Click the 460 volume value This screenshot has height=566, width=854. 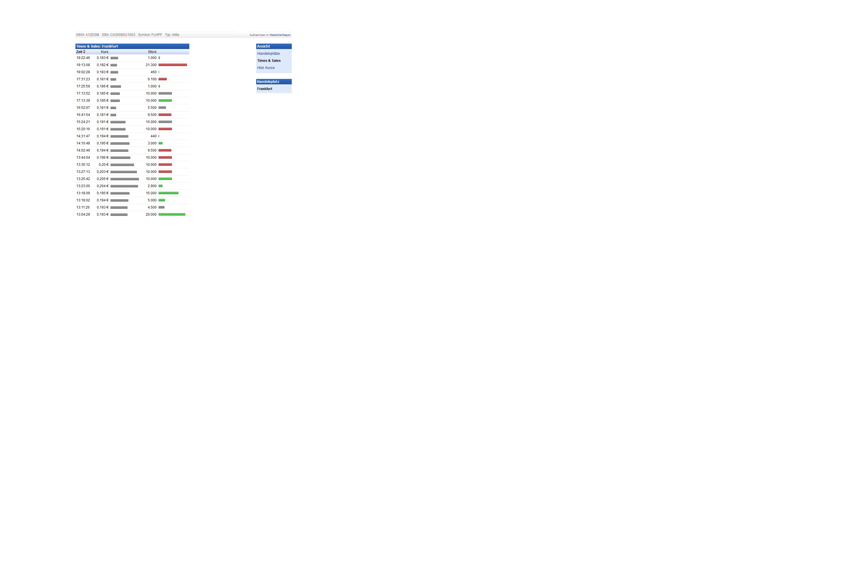click(x=153, y=72)
